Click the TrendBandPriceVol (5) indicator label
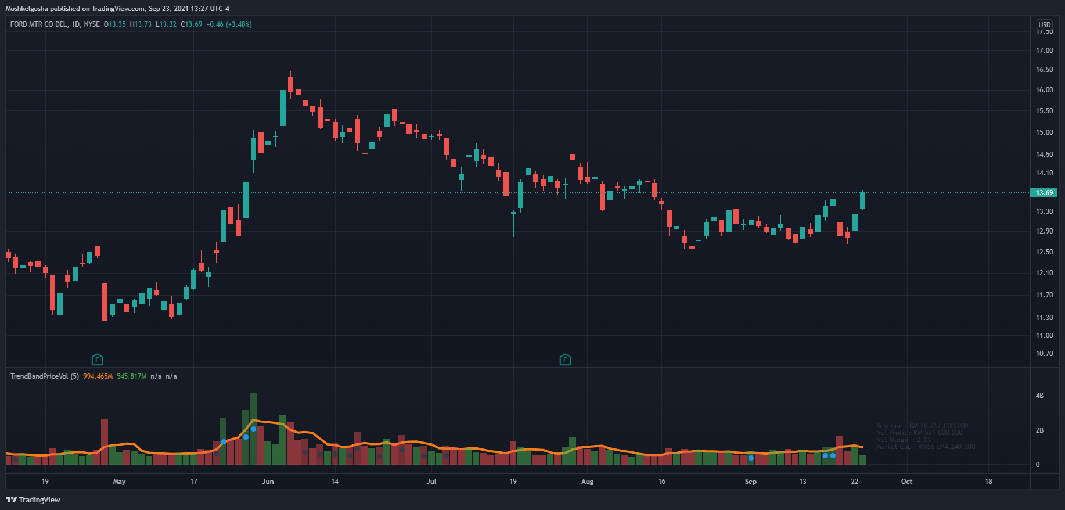 point(45,376)
